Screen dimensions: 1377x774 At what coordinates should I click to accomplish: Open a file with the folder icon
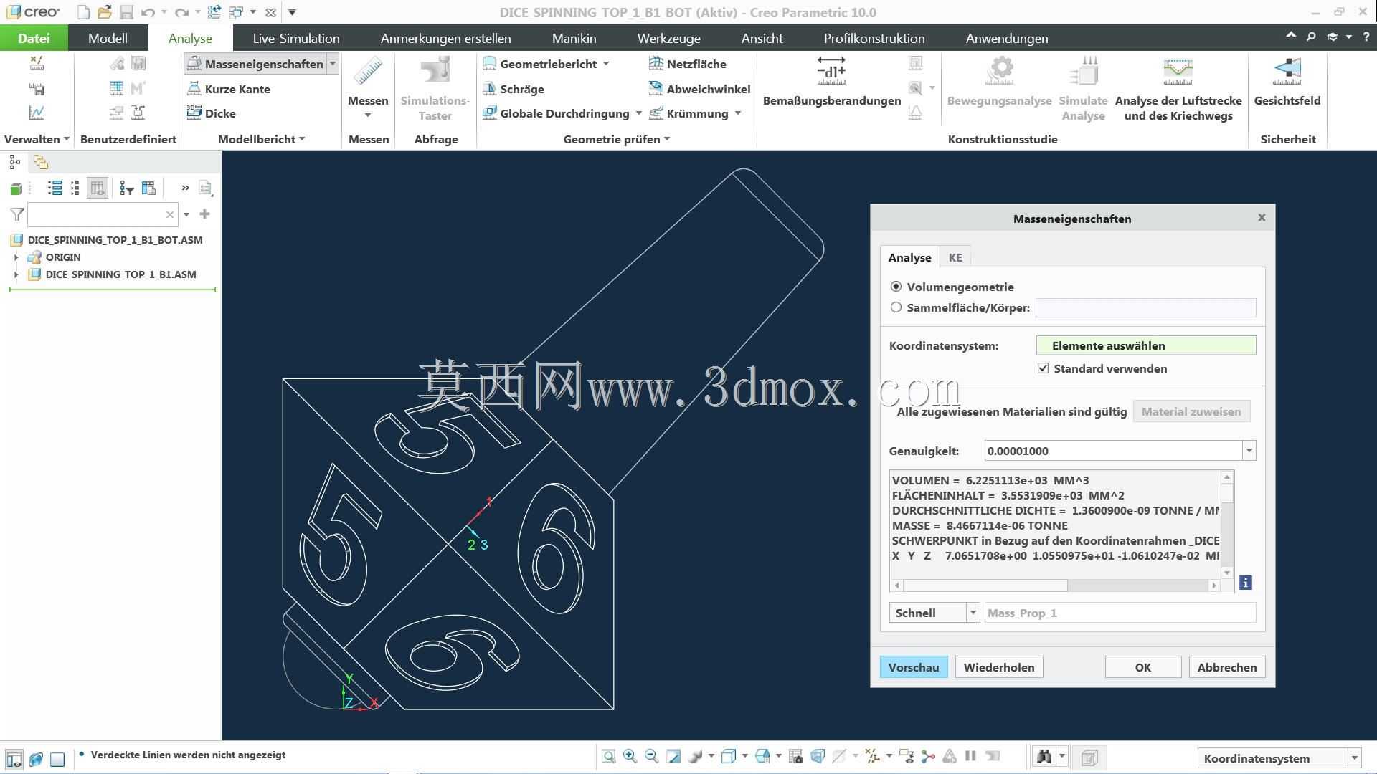(x=105, y=12)
